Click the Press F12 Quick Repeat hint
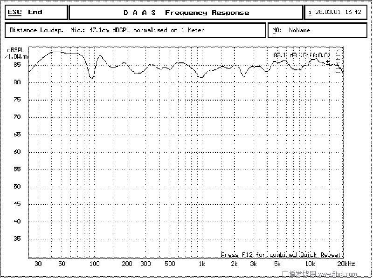The width and height of the screenshot is (373, 278). tap(281, 255)
